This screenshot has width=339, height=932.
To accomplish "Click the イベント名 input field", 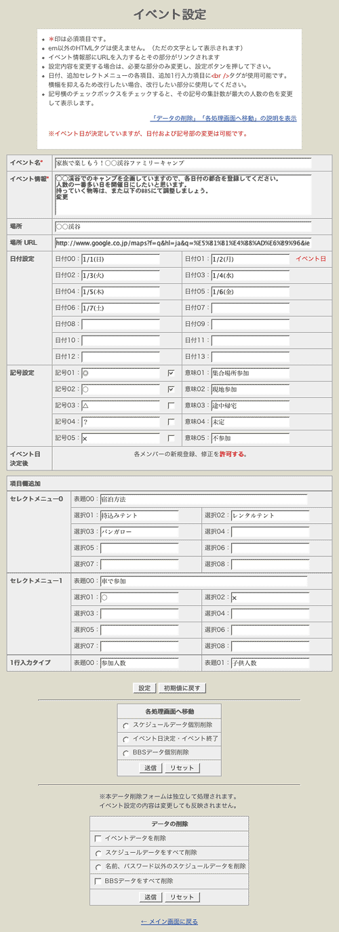I will tap(182, 163).
